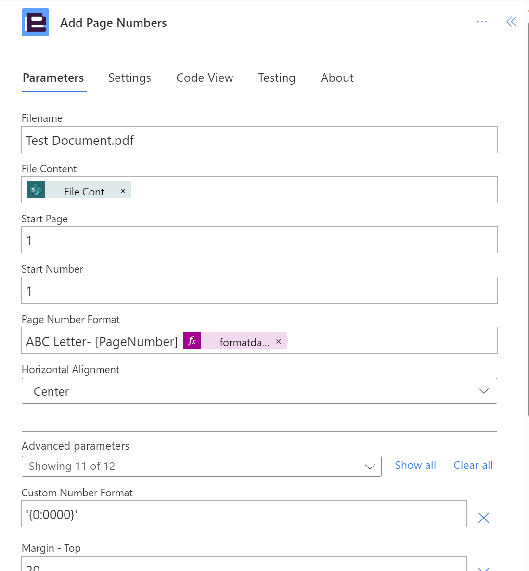The image size is (529, 571).
Task: Switch to the Settings tab
Action: (129, 78)
